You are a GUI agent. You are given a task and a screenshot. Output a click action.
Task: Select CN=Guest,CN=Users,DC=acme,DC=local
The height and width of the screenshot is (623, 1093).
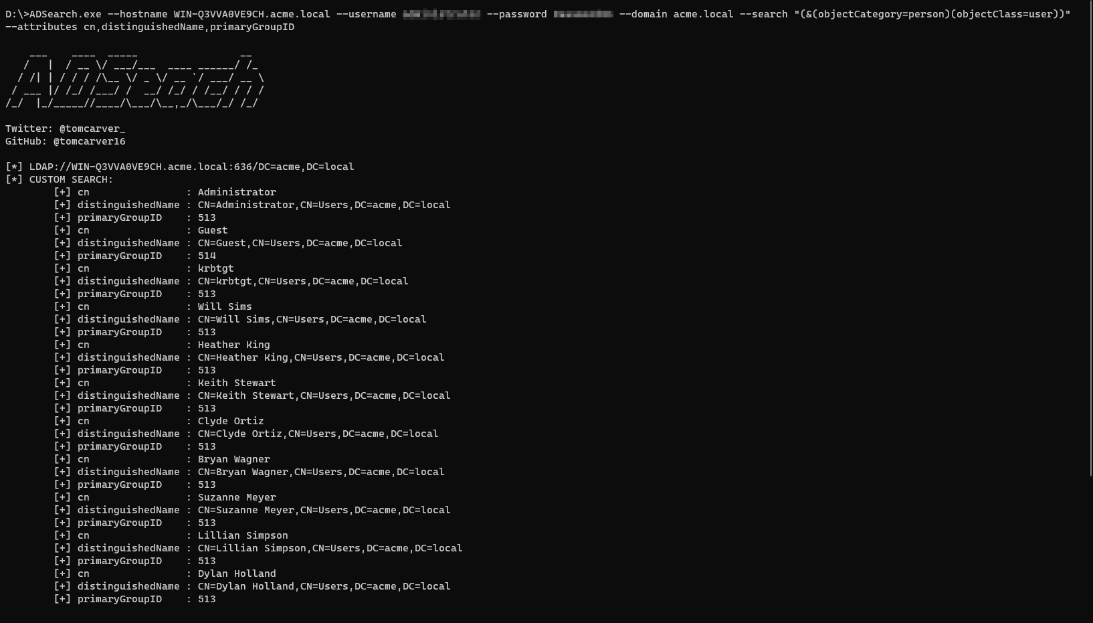pyautogui.click(x=300, y=243)
